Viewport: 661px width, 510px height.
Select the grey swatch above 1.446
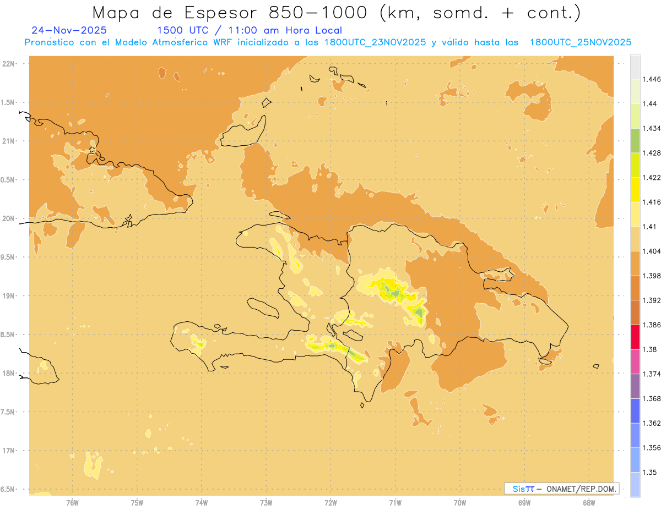click(x=635, y=67)
